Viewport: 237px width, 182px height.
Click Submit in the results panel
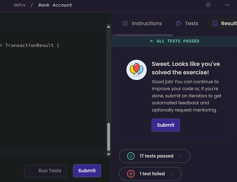(166, 125)
